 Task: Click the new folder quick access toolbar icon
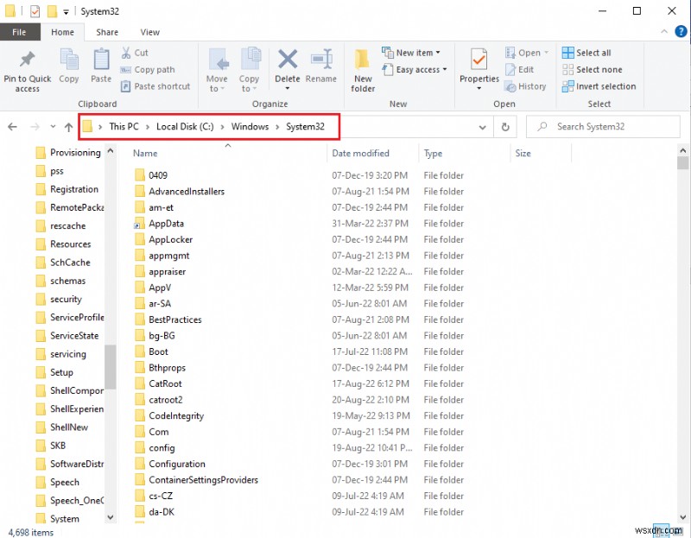(x=52, y=11)
